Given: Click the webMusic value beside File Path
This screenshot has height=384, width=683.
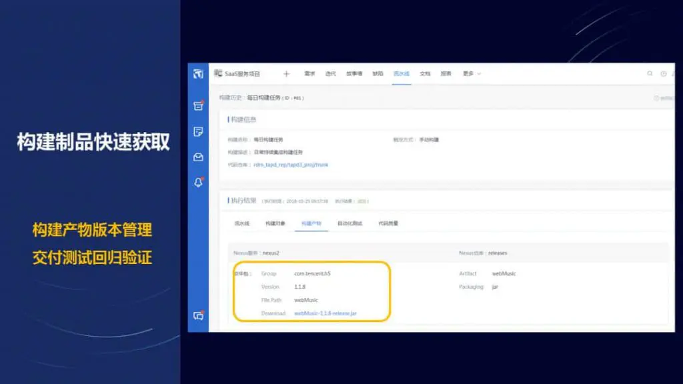Looking at the screenshot, I should point(305,300).
